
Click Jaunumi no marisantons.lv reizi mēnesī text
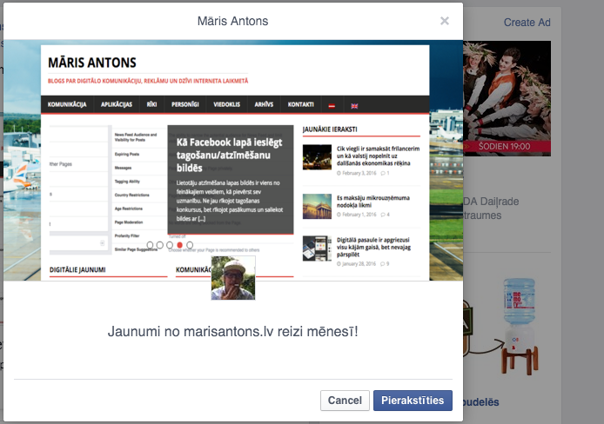232,331
